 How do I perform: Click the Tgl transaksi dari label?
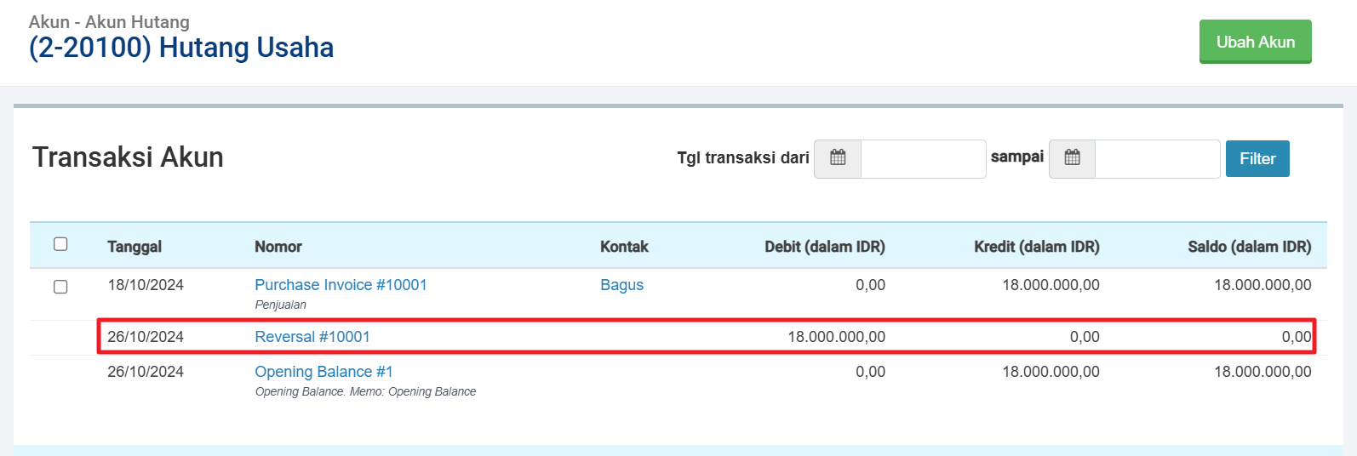(x=742, y=157)
